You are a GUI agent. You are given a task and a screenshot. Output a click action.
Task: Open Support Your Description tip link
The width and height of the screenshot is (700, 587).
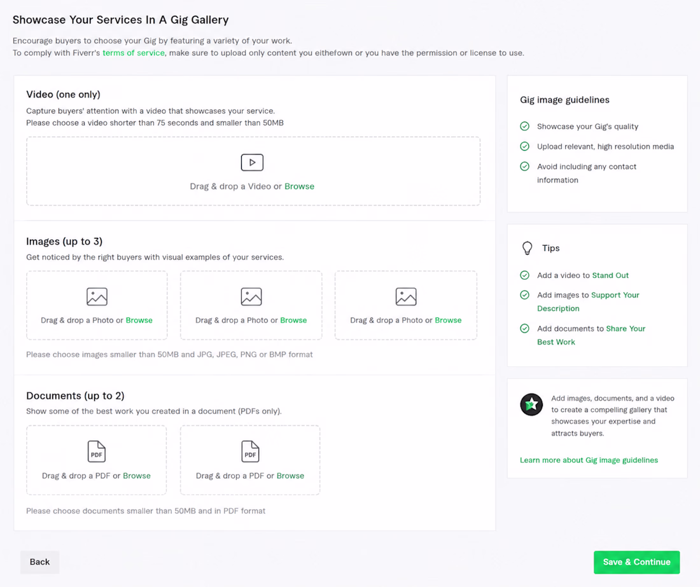coord(589,301)
